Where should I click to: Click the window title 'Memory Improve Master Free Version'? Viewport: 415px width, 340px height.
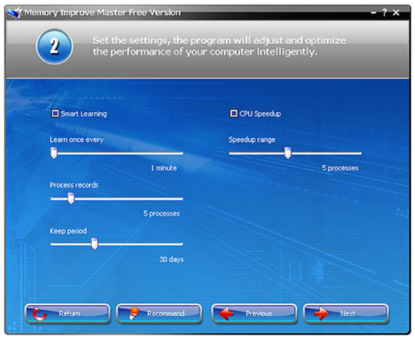(x=102, y=12)
